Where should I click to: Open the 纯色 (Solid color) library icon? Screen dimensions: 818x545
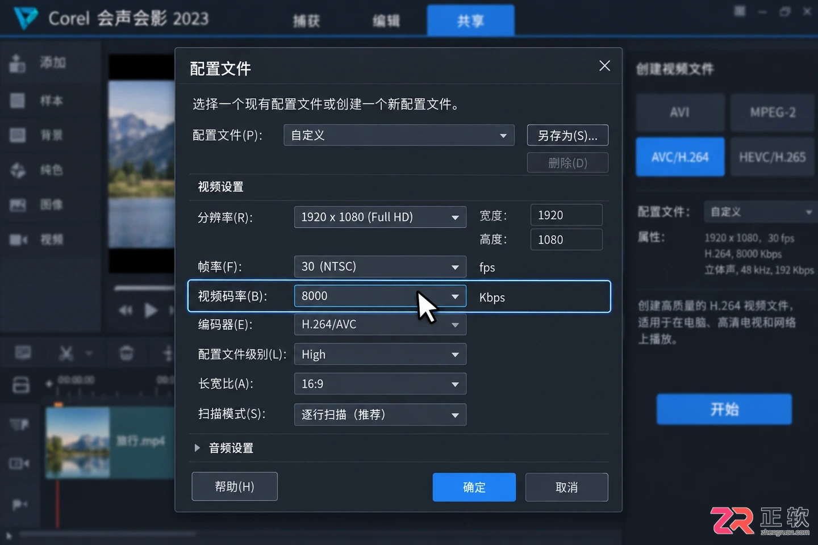[18, 170]
